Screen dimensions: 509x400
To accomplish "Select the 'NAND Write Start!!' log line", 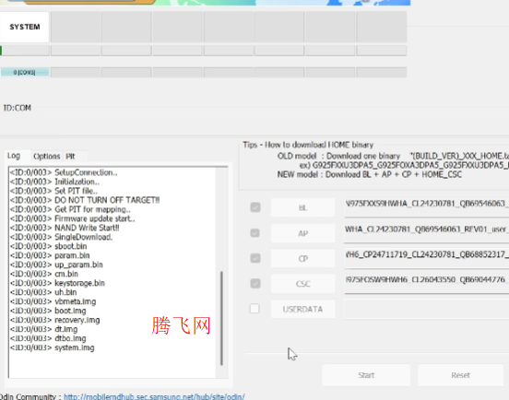I will 65,228.
